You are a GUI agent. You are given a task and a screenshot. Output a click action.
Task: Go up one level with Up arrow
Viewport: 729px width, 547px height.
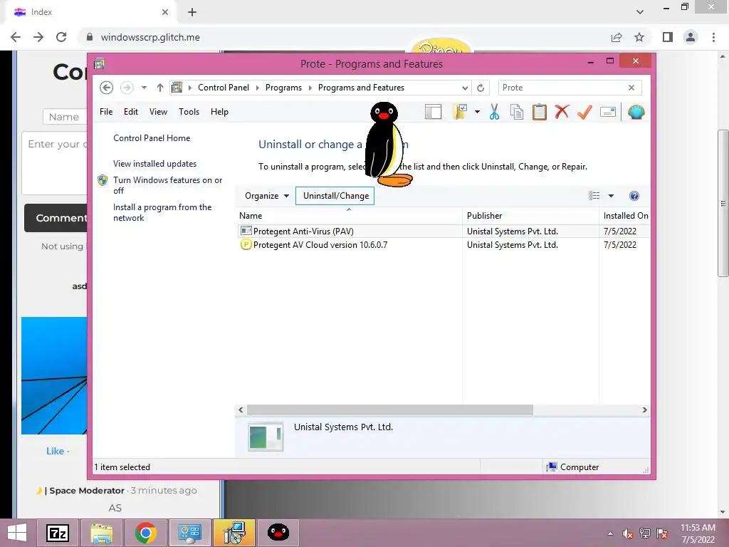click(160, 88)
